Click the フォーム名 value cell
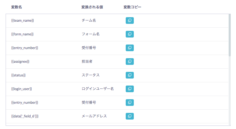236x129 pixels. click(91, 34)
